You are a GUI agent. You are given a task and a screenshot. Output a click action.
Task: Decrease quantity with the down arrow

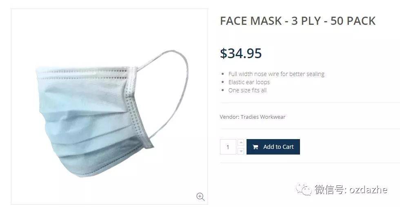(x=241, y=151)
